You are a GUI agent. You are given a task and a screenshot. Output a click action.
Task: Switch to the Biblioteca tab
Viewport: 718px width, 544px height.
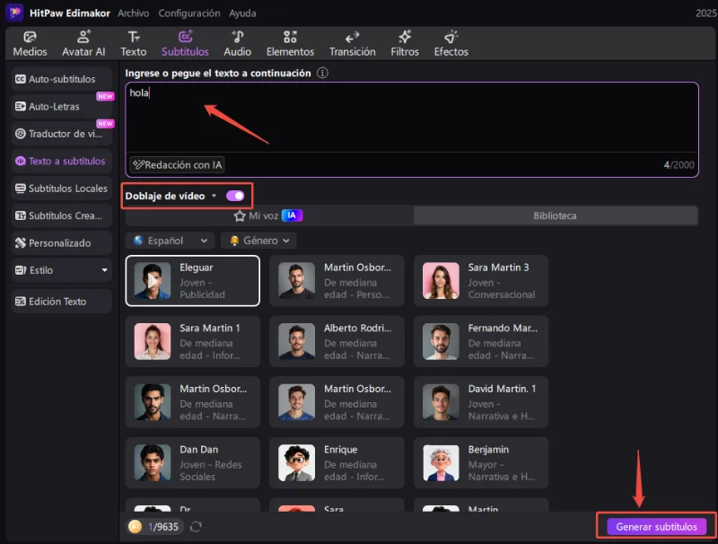point(555,215)
